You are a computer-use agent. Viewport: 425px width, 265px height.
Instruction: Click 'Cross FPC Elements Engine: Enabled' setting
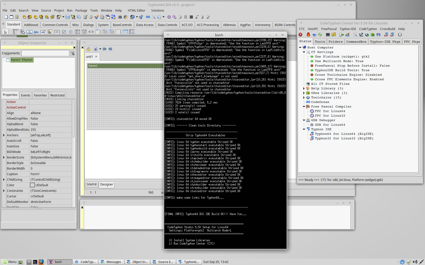pyautogui.click(x=349, y=79)
